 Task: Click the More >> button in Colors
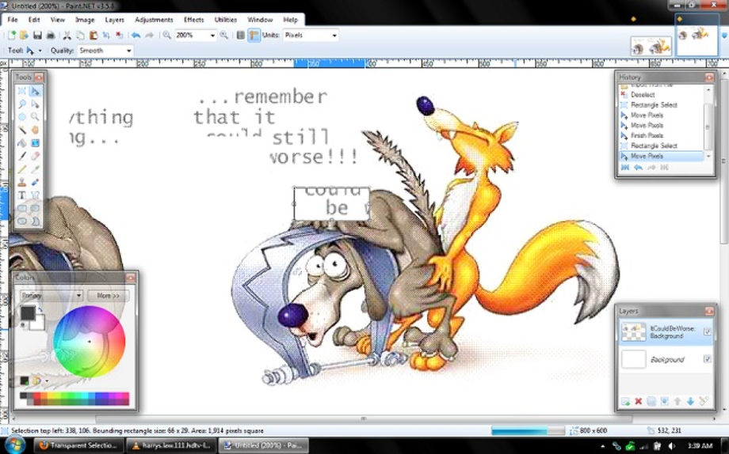109,295
